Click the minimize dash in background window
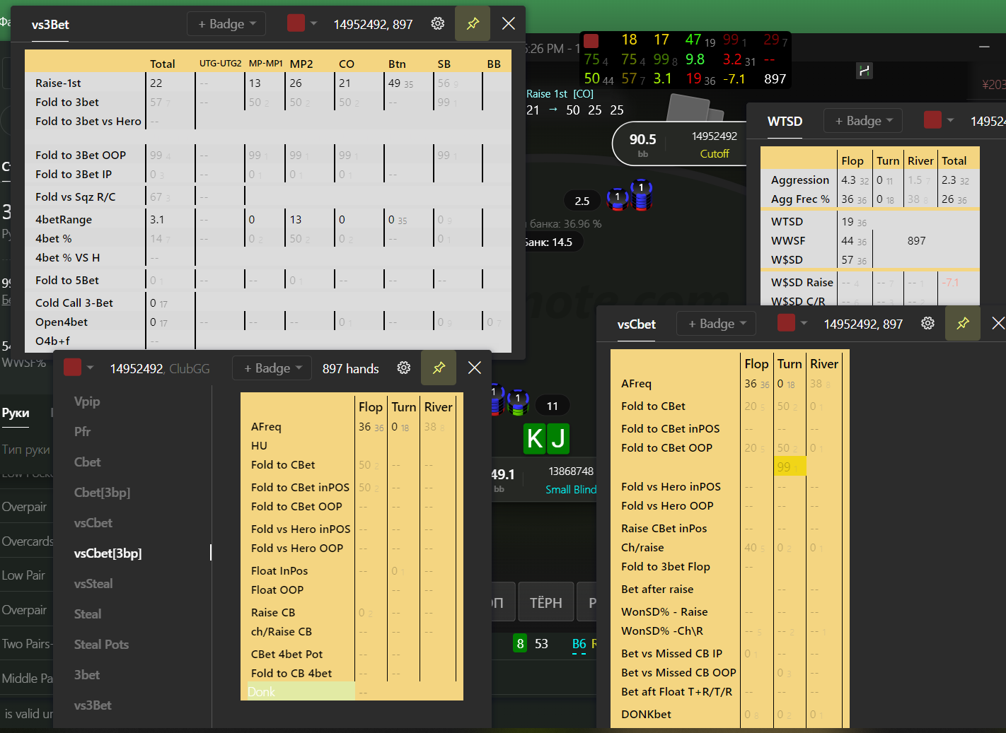This screenshot has width=1006, height=733. tap(984, 47)
